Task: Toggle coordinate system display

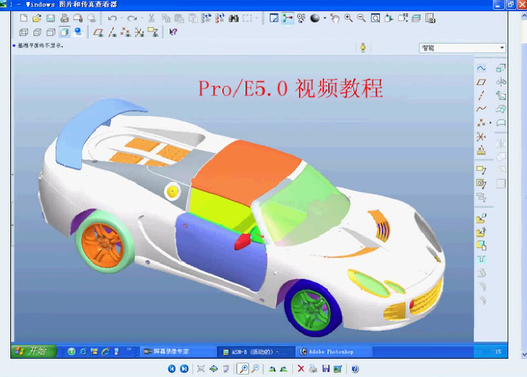Action: (139, 32)
